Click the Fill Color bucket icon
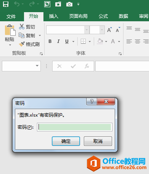Screen dimensions: 149x174 tap(100, 41)
